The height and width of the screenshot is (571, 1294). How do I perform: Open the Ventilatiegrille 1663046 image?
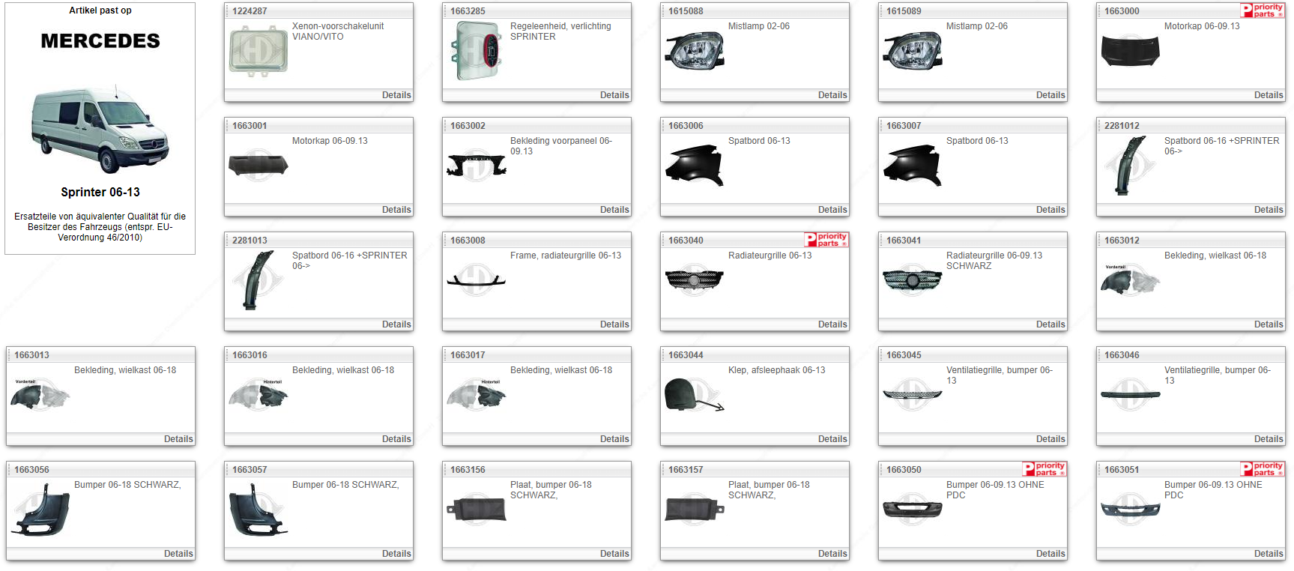click(1131, 395)
